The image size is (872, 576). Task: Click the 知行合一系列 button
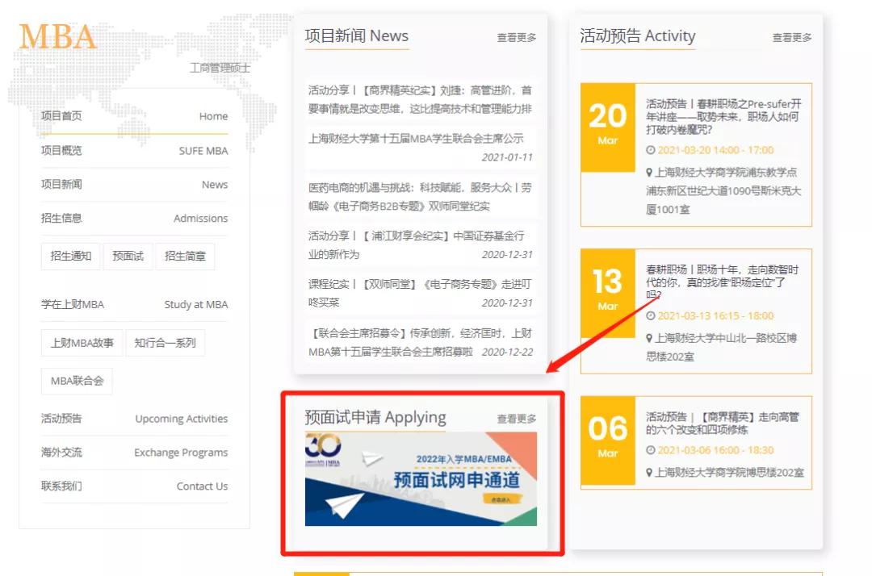point(165,343)
